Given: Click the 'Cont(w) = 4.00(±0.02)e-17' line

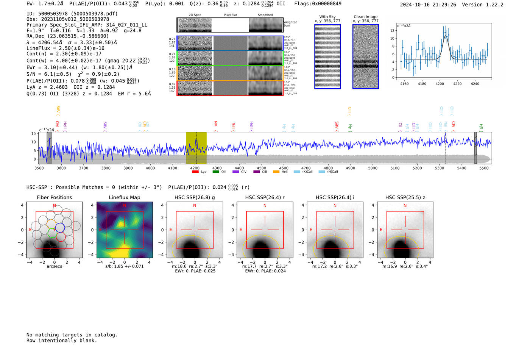Looking at the screenshot, I should [88, 61].
